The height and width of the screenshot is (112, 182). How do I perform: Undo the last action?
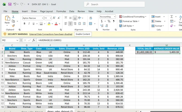tap(15, 4)
